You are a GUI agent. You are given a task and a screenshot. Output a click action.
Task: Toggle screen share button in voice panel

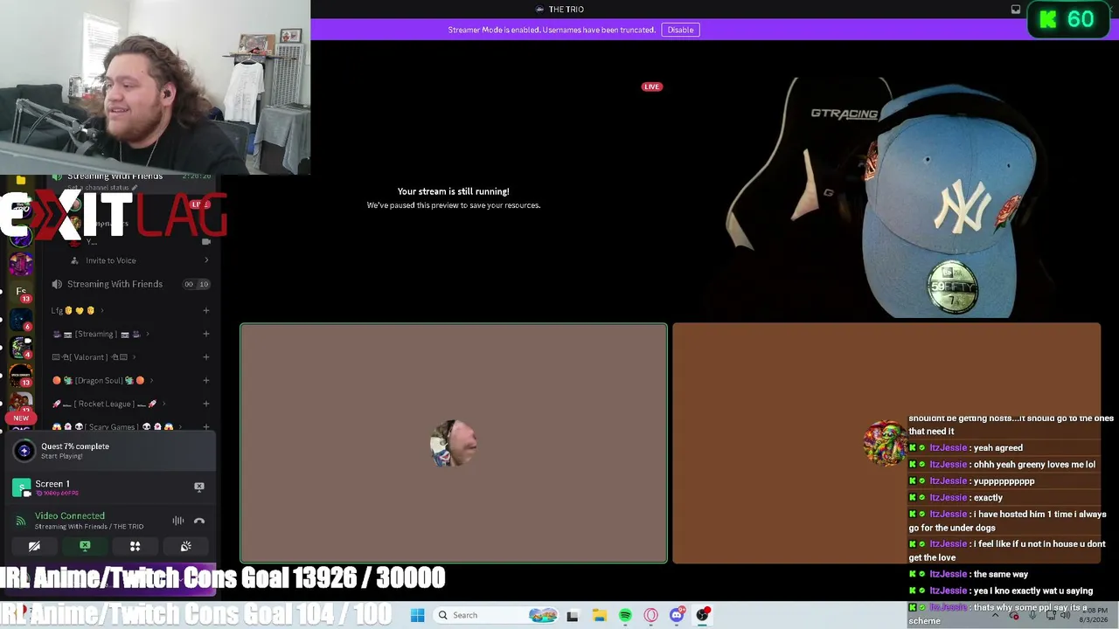point(85,546)
